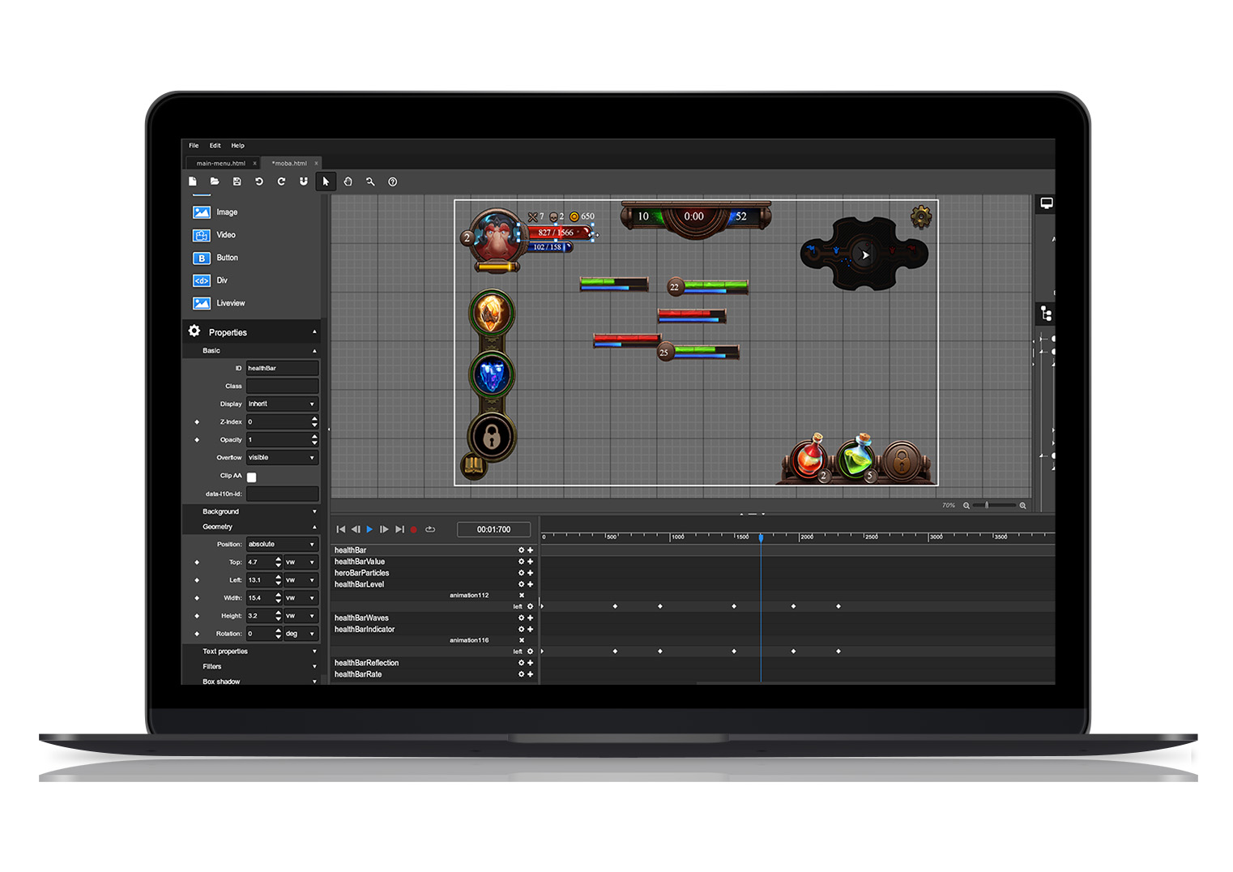Switch to the main-menu.html tab
Image resolution: width=1233 pixels, height=872 pixels.
(220, 163)
